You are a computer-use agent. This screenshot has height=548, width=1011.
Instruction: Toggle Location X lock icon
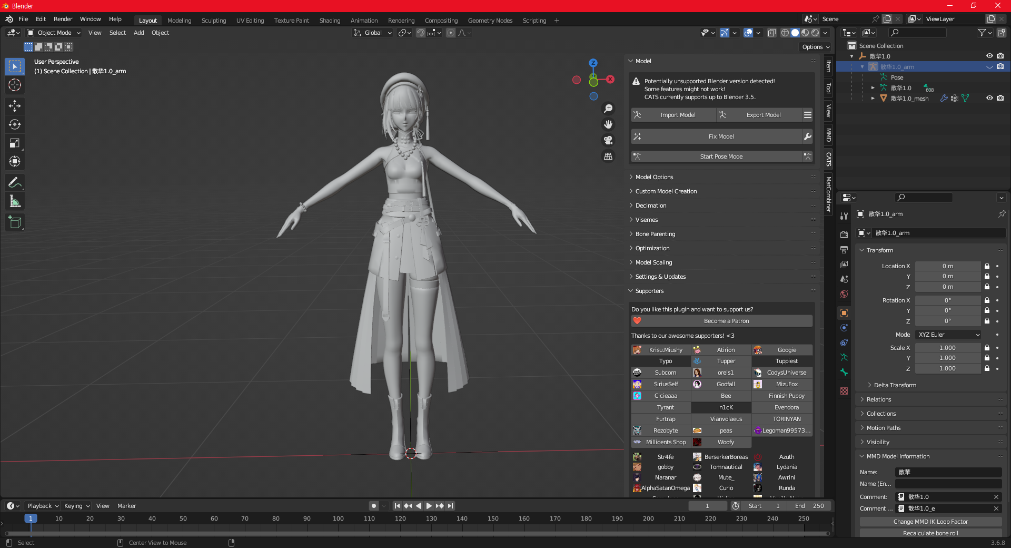tap(987, 266)
